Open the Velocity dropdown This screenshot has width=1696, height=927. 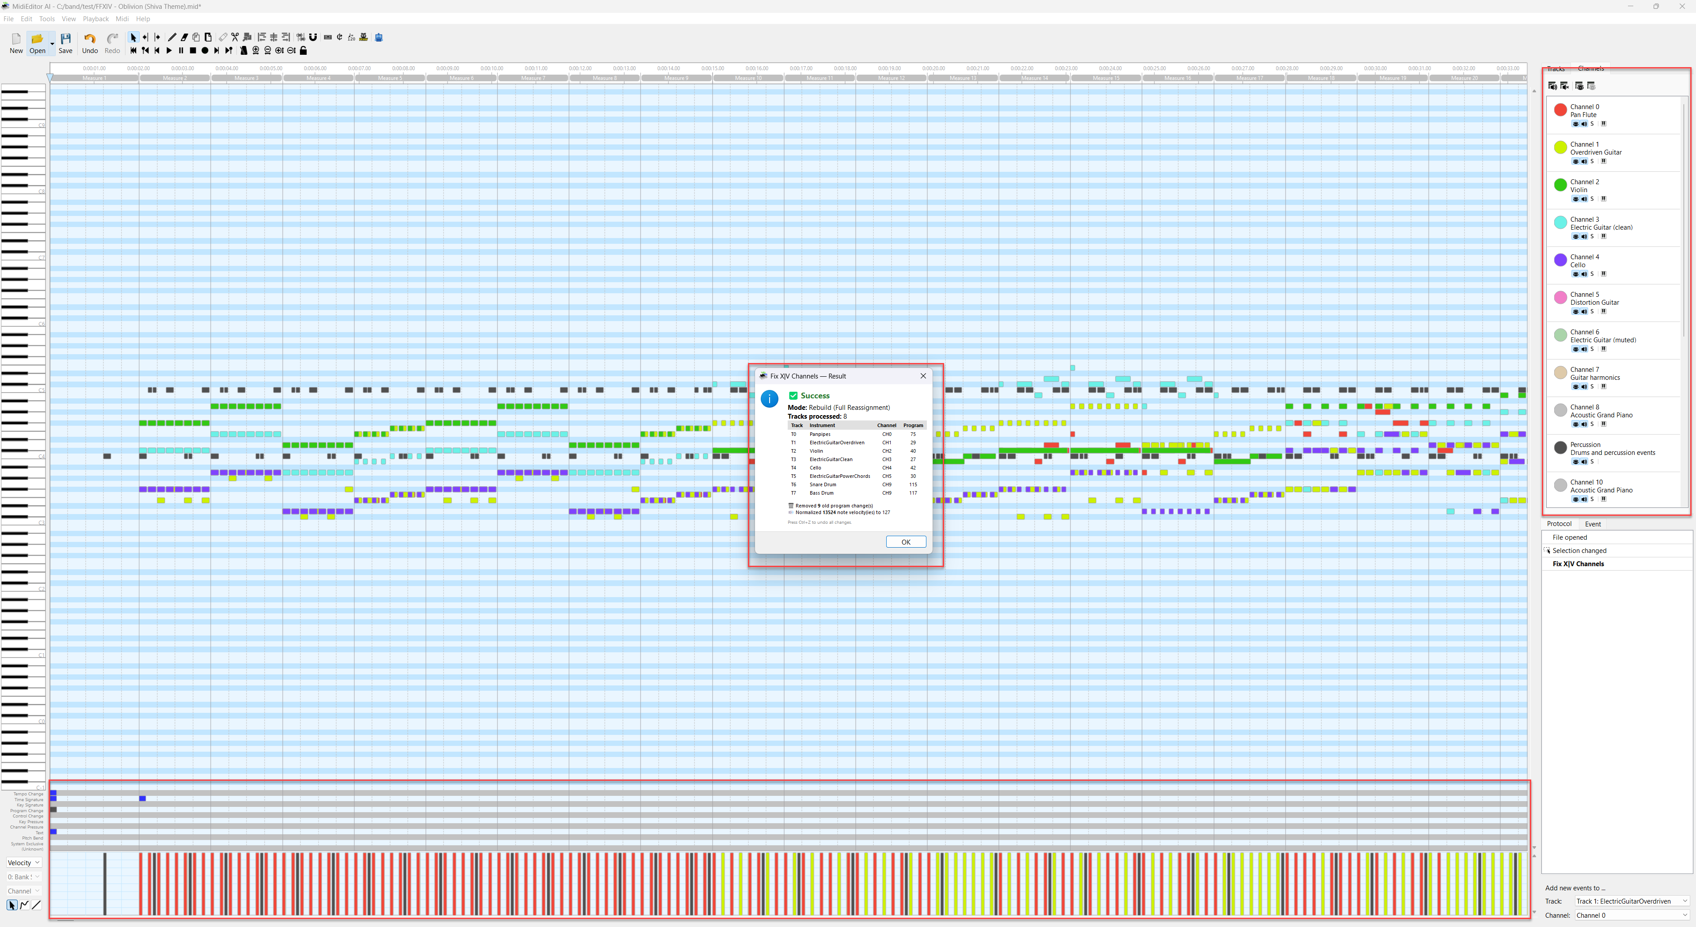(24, 863)
